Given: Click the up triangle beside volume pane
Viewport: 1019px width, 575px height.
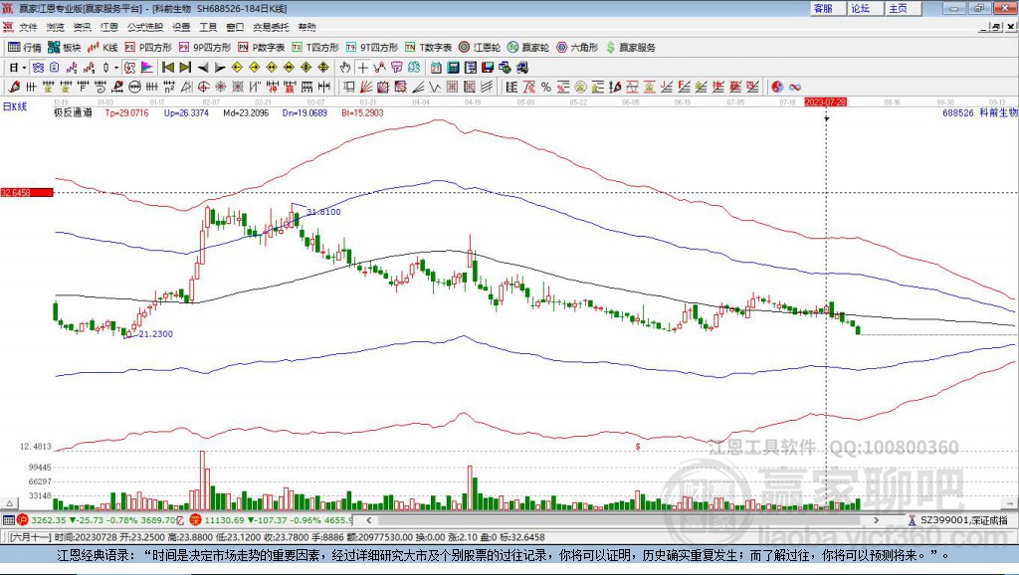Looking at the screenshot, I should pyautogui.click(x=10, y=503).
